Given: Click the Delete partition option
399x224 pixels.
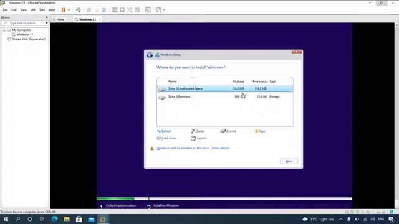Looking at the screenshot, I should 198,131.
